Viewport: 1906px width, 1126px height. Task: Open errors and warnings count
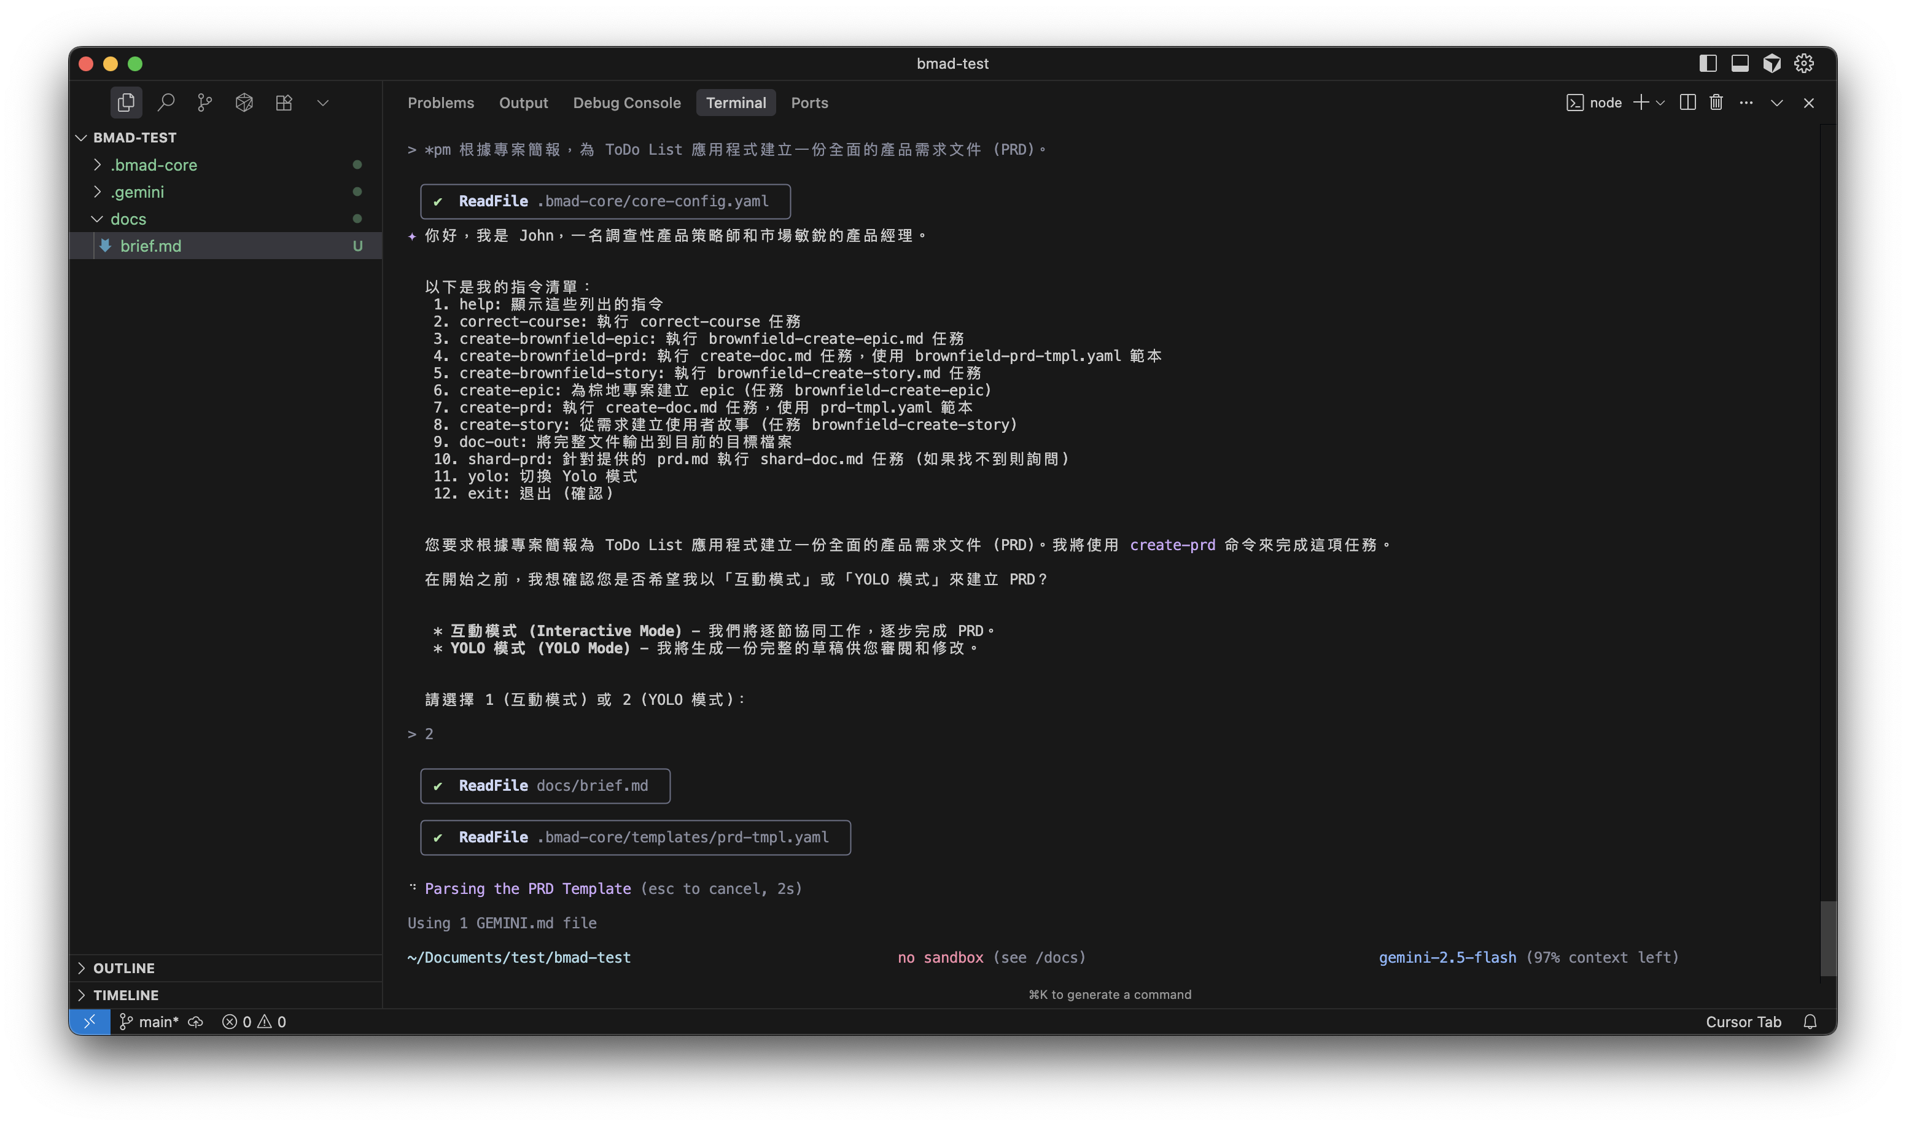(254, 1021)
